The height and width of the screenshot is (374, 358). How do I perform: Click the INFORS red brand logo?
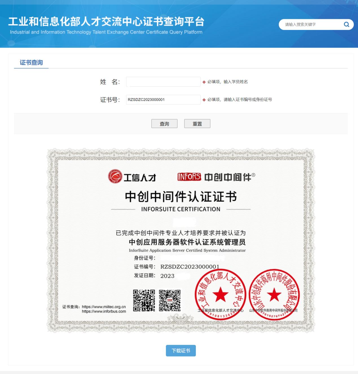pos(189,177)
